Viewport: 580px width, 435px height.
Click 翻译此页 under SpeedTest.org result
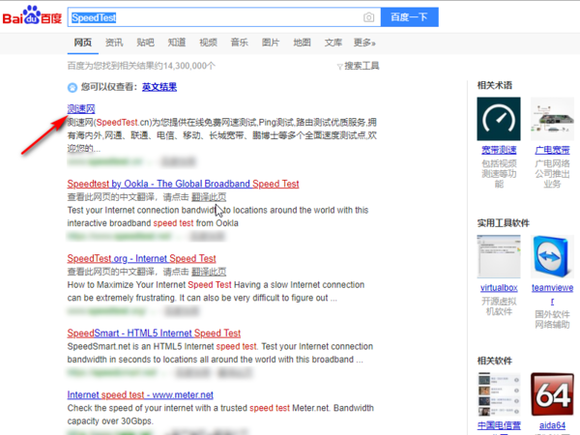(x=209, y=272)
